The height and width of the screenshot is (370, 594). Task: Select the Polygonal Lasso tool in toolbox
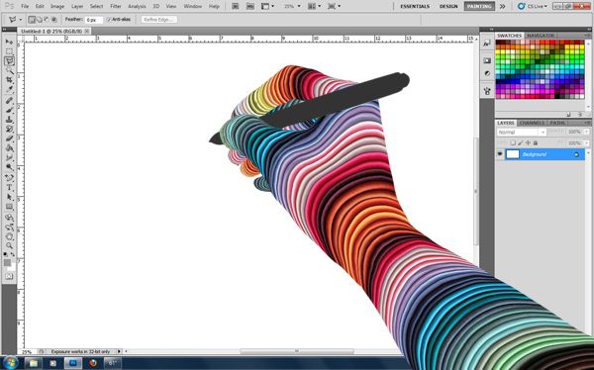(x=9, y=61)
